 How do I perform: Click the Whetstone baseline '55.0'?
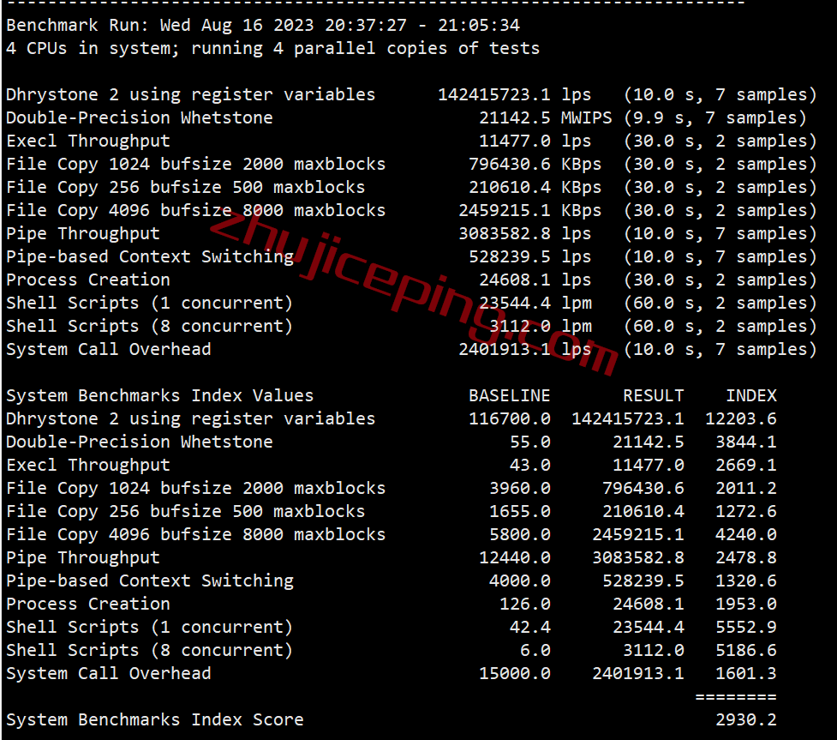click(530, 442)
